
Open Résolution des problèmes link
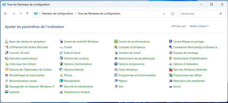click(189, 81)
